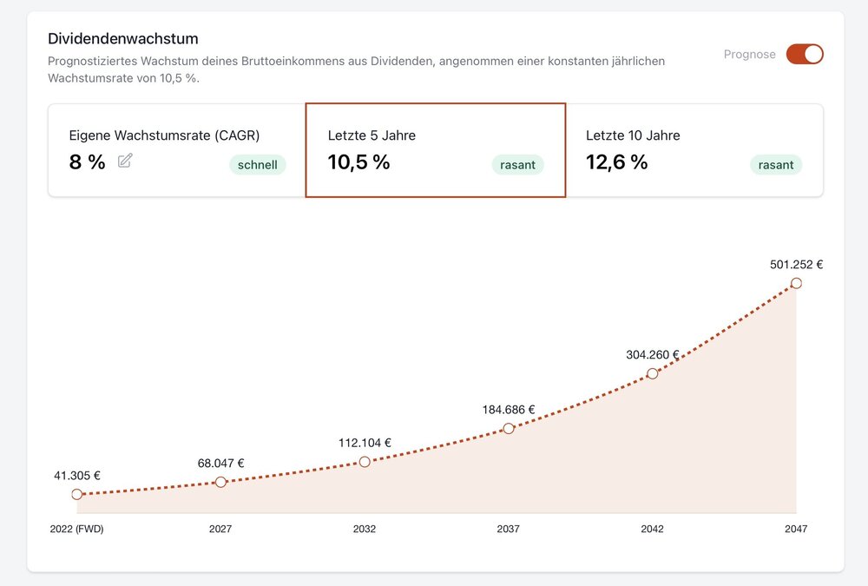Click the 2022 (FWD) axis label

click(x=77, y=529)
